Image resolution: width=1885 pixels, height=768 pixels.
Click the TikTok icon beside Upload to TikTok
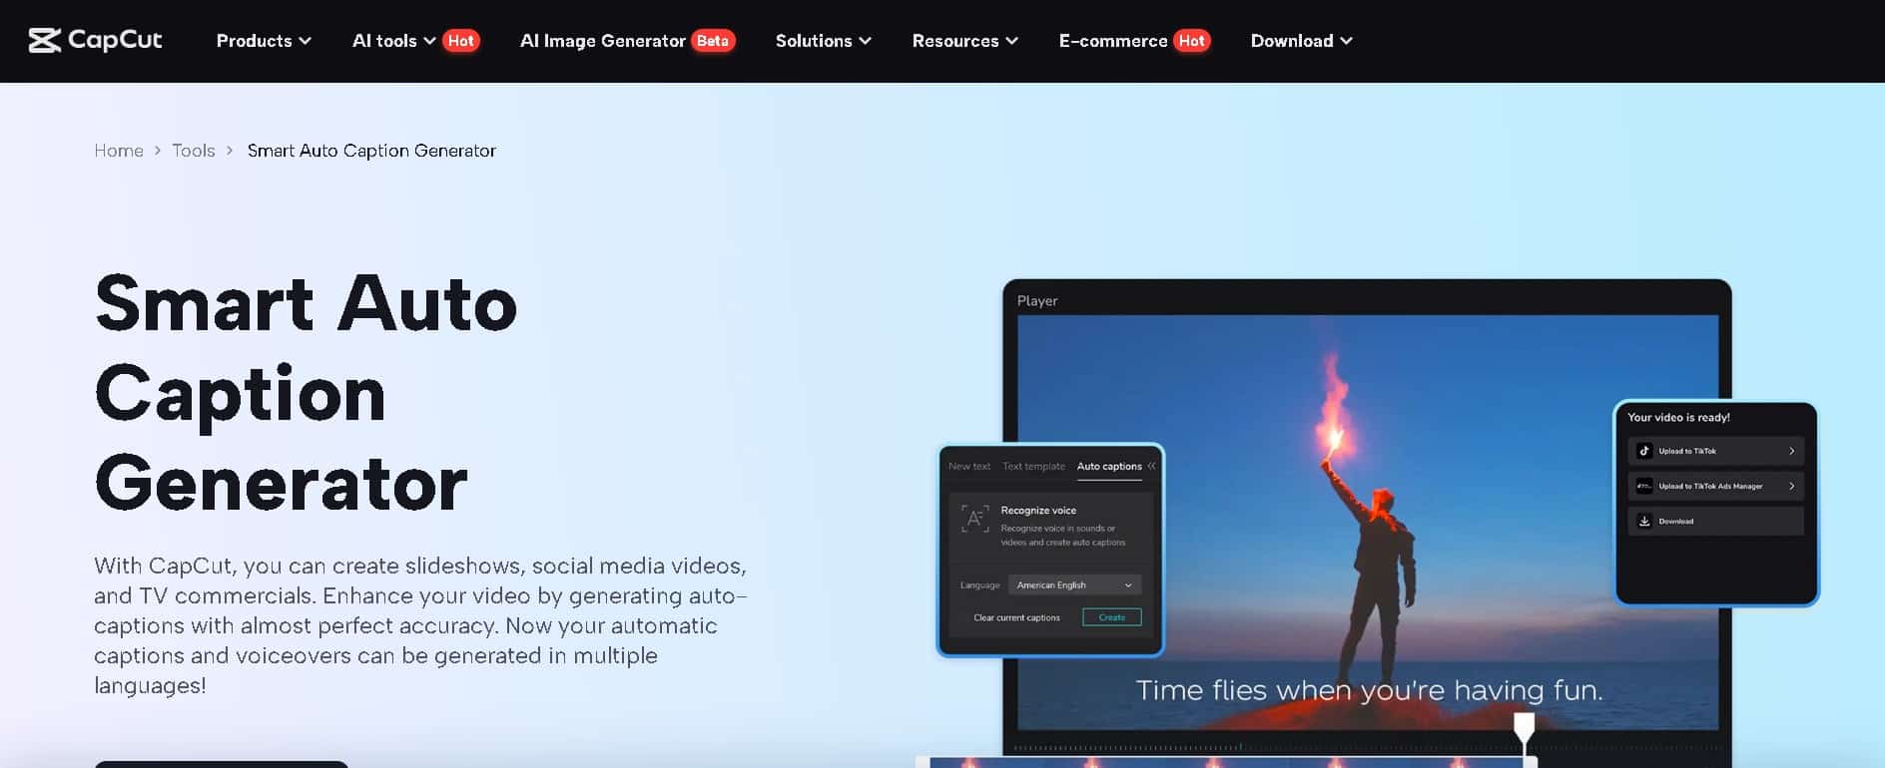pyautogui.click(x=1644, y=451)
